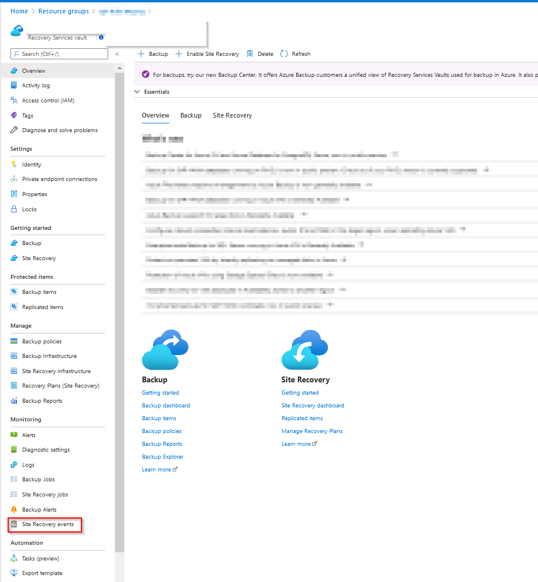The width and height of the screenshot is (538, 582).
Task: Click the Logs icon
Action: [x=14, y=464]
